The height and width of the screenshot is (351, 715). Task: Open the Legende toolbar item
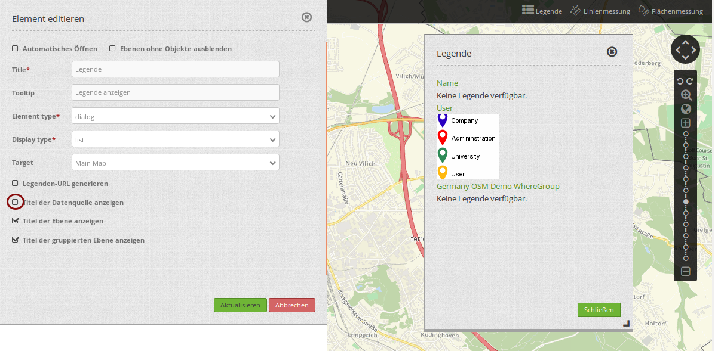click(x=542, y=11)
